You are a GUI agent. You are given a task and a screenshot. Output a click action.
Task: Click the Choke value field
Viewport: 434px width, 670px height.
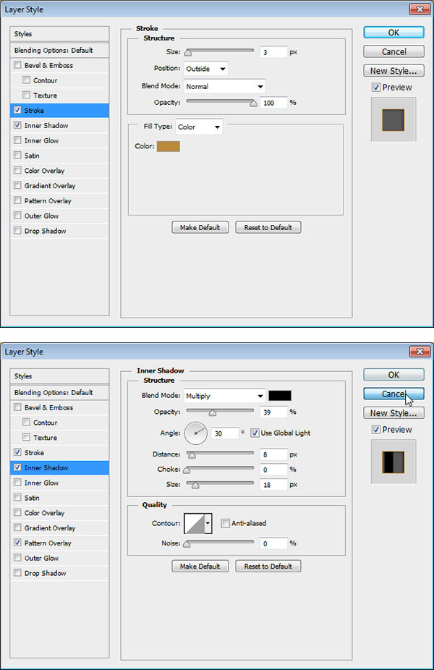point(273,469)
